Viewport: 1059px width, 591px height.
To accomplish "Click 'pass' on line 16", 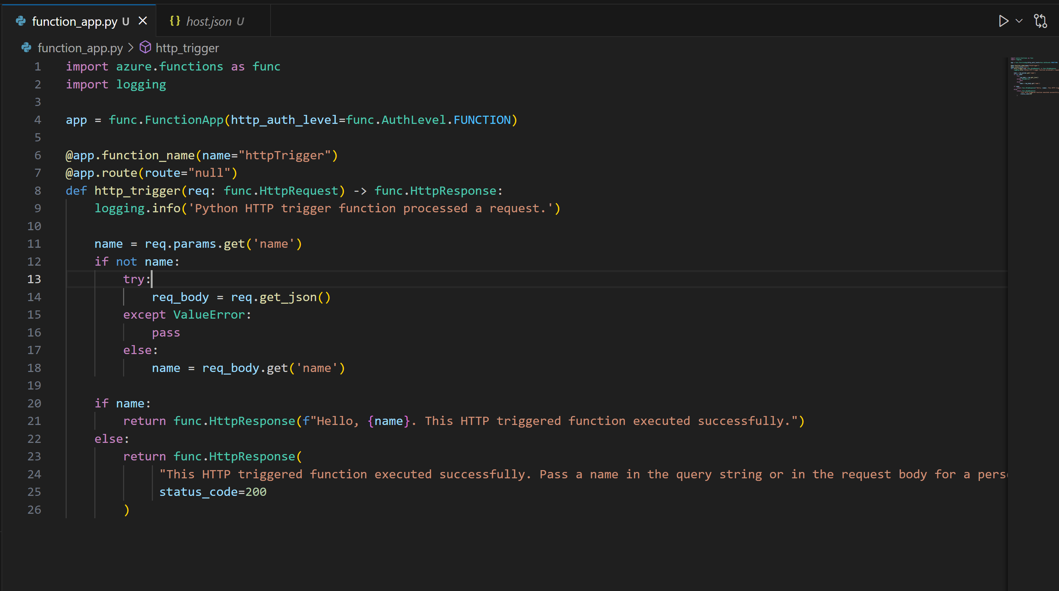I will coord(166,333).
